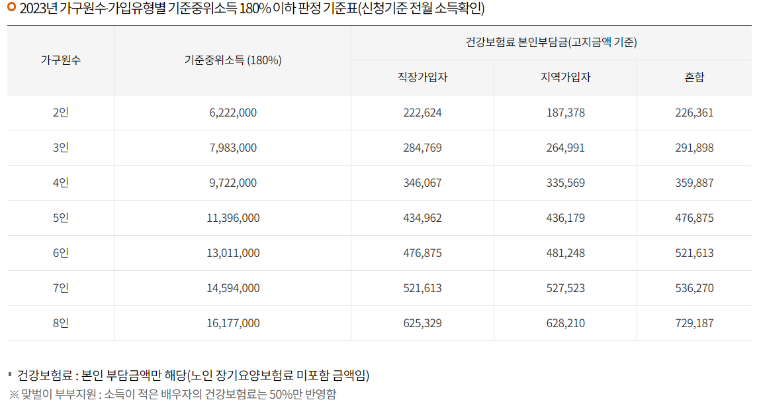The width and height of the screenshot is (759, 402).
Task: Select the 436,179 지역가입자 cell
Action: click(565, 218)
